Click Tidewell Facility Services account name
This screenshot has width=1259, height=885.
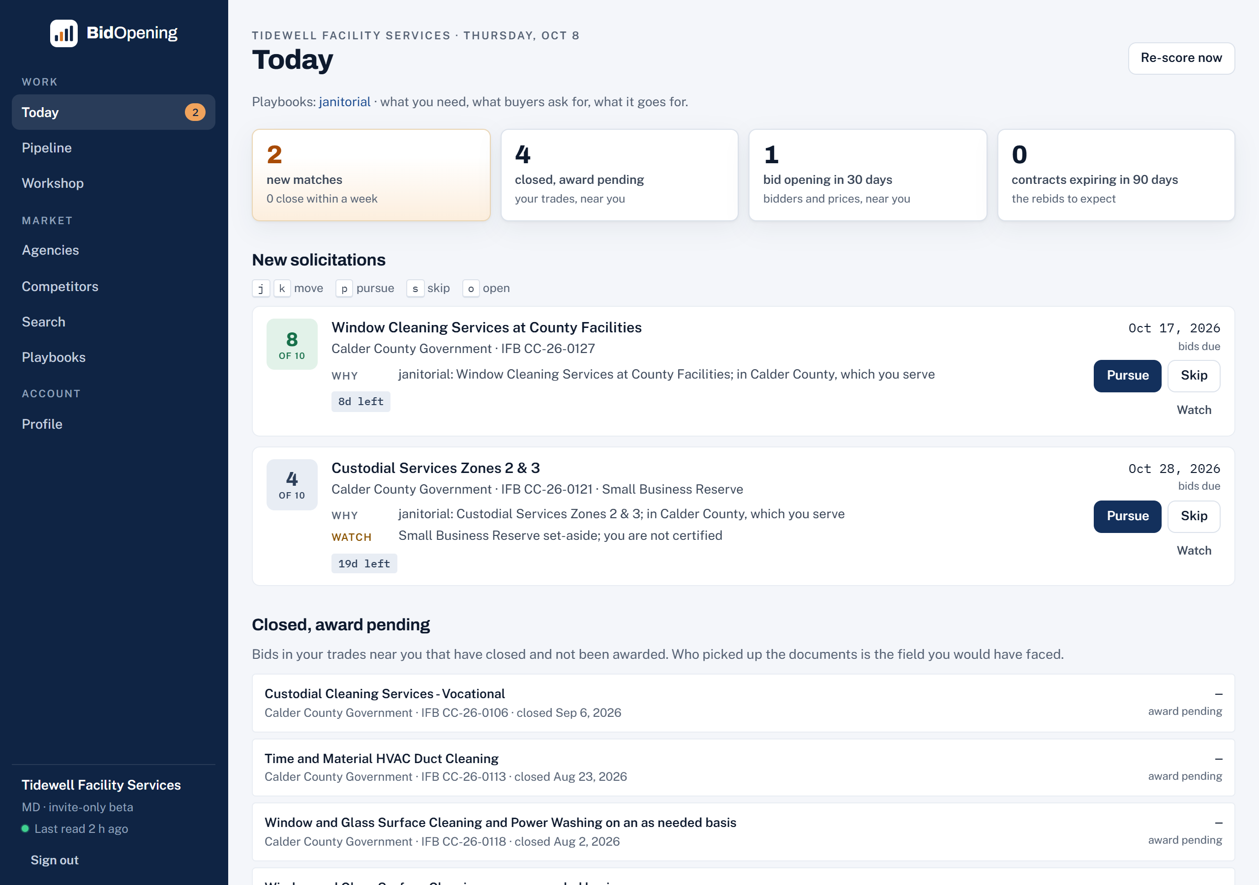click(101, 785)
